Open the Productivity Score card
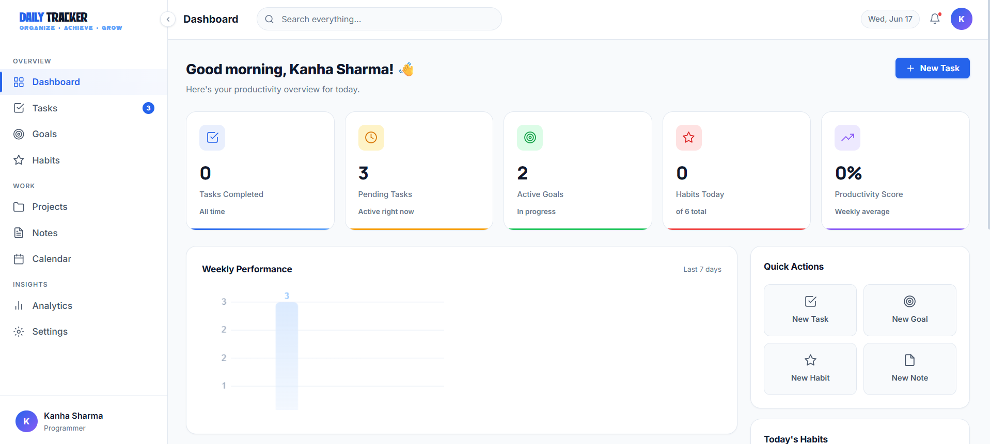Viewport: 990px width, 444px height. tap(895, 171)
